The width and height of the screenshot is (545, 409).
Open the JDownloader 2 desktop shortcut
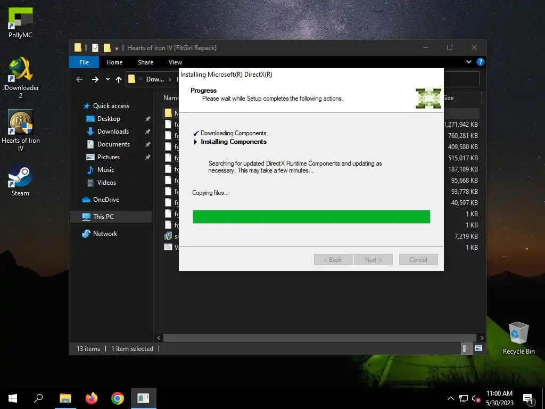click(21, 78)
